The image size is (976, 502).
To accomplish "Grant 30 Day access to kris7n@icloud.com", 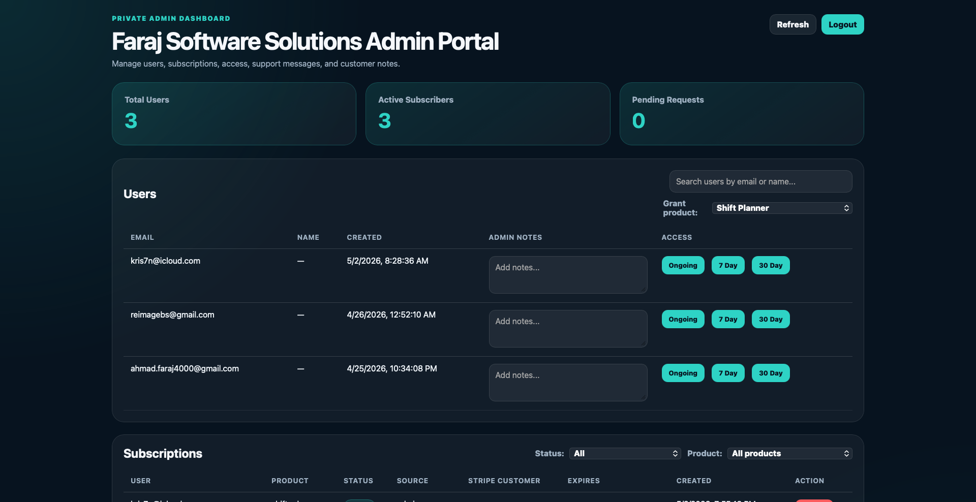I will (771, 265).
